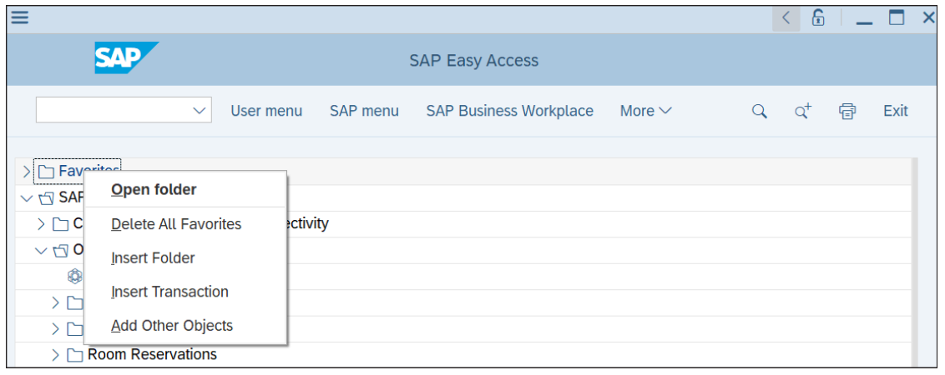Choose Add Other Objects

click(x=172, y=326)
